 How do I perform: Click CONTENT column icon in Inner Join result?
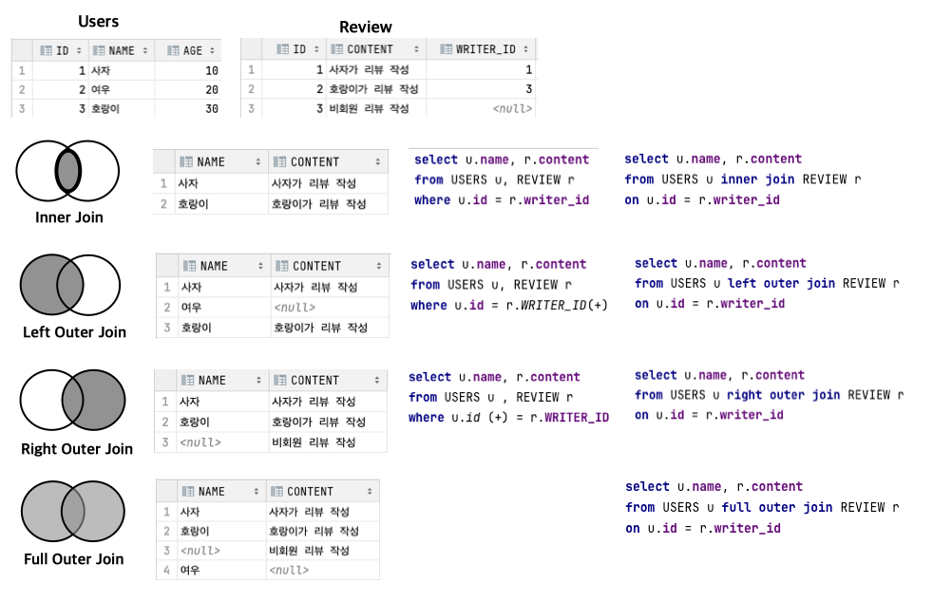pyautogui.click(x=279, y=161)
